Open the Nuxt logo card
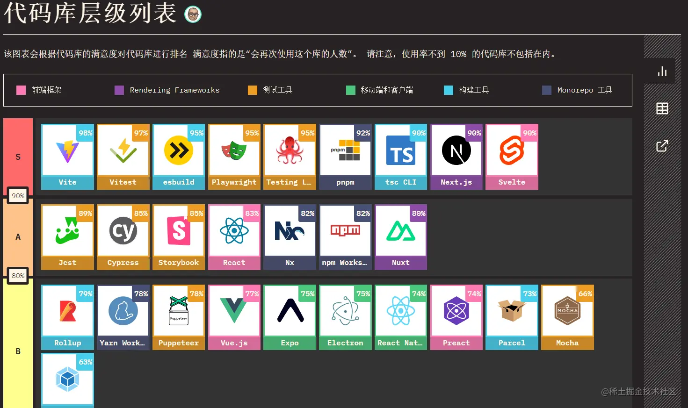 pyautogui.click(x=401, y=237)
